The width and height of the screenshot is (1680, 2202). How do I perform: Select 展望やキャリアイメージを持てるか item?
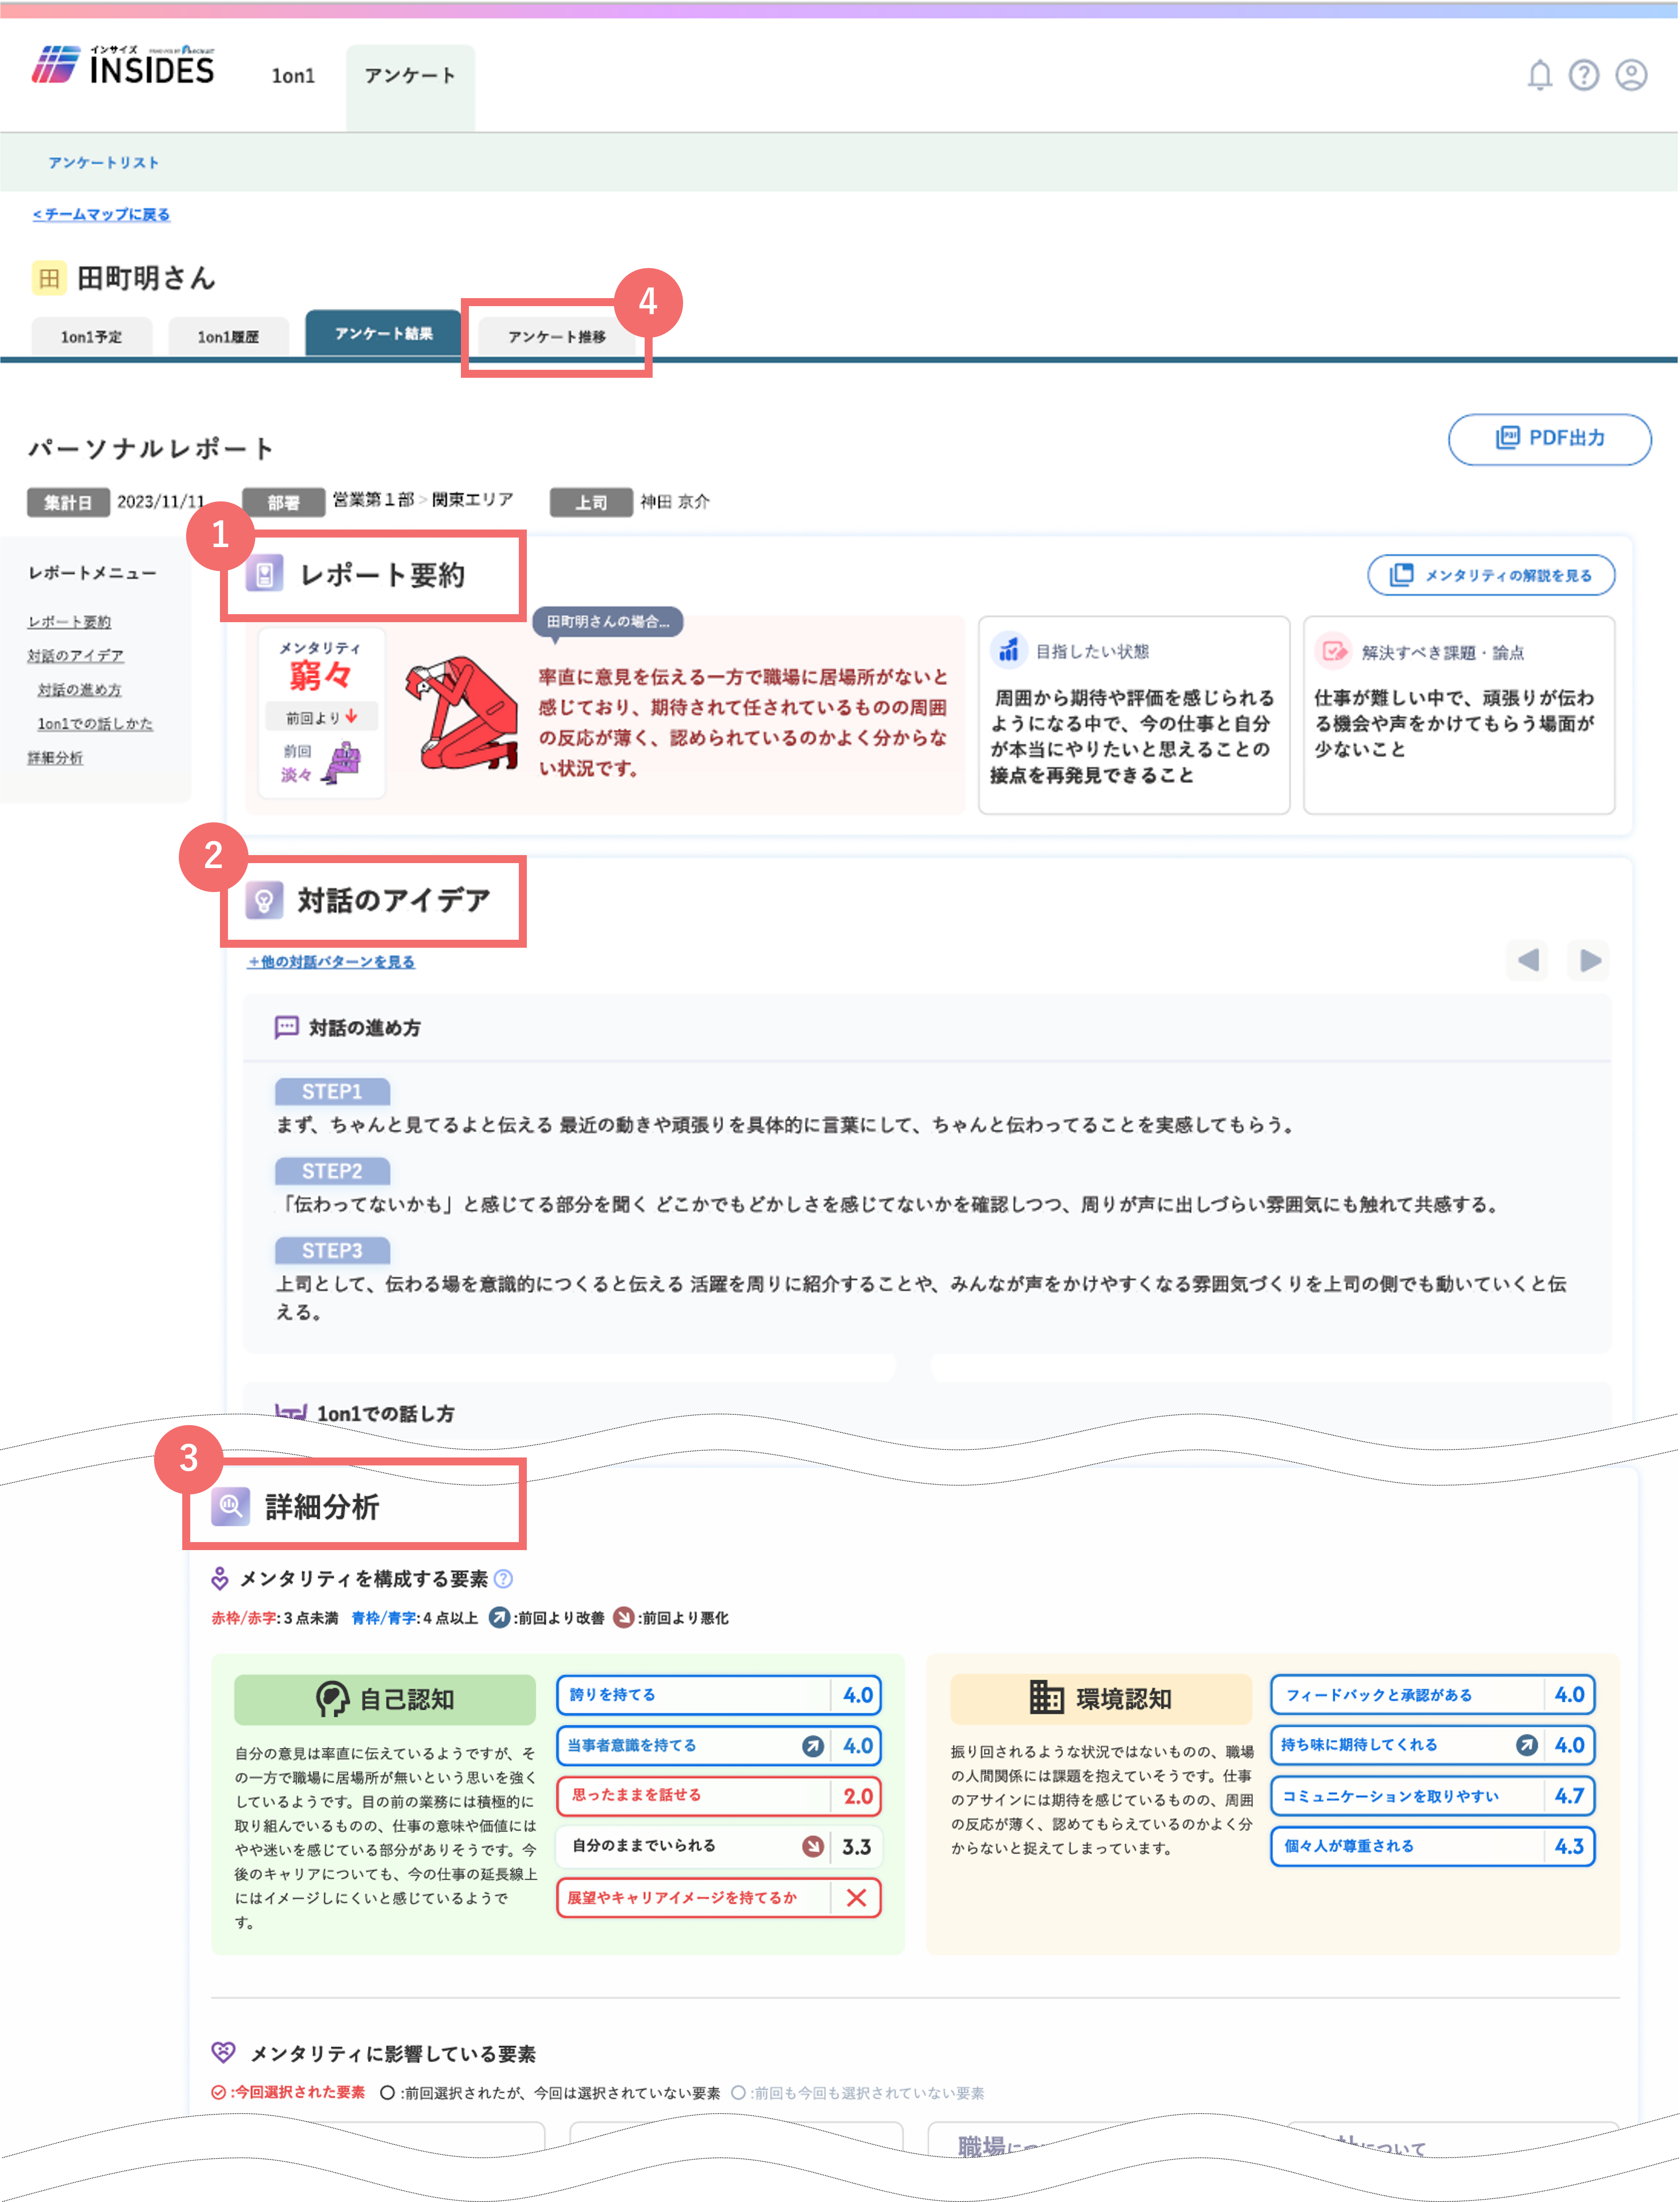pos(719,1898)
